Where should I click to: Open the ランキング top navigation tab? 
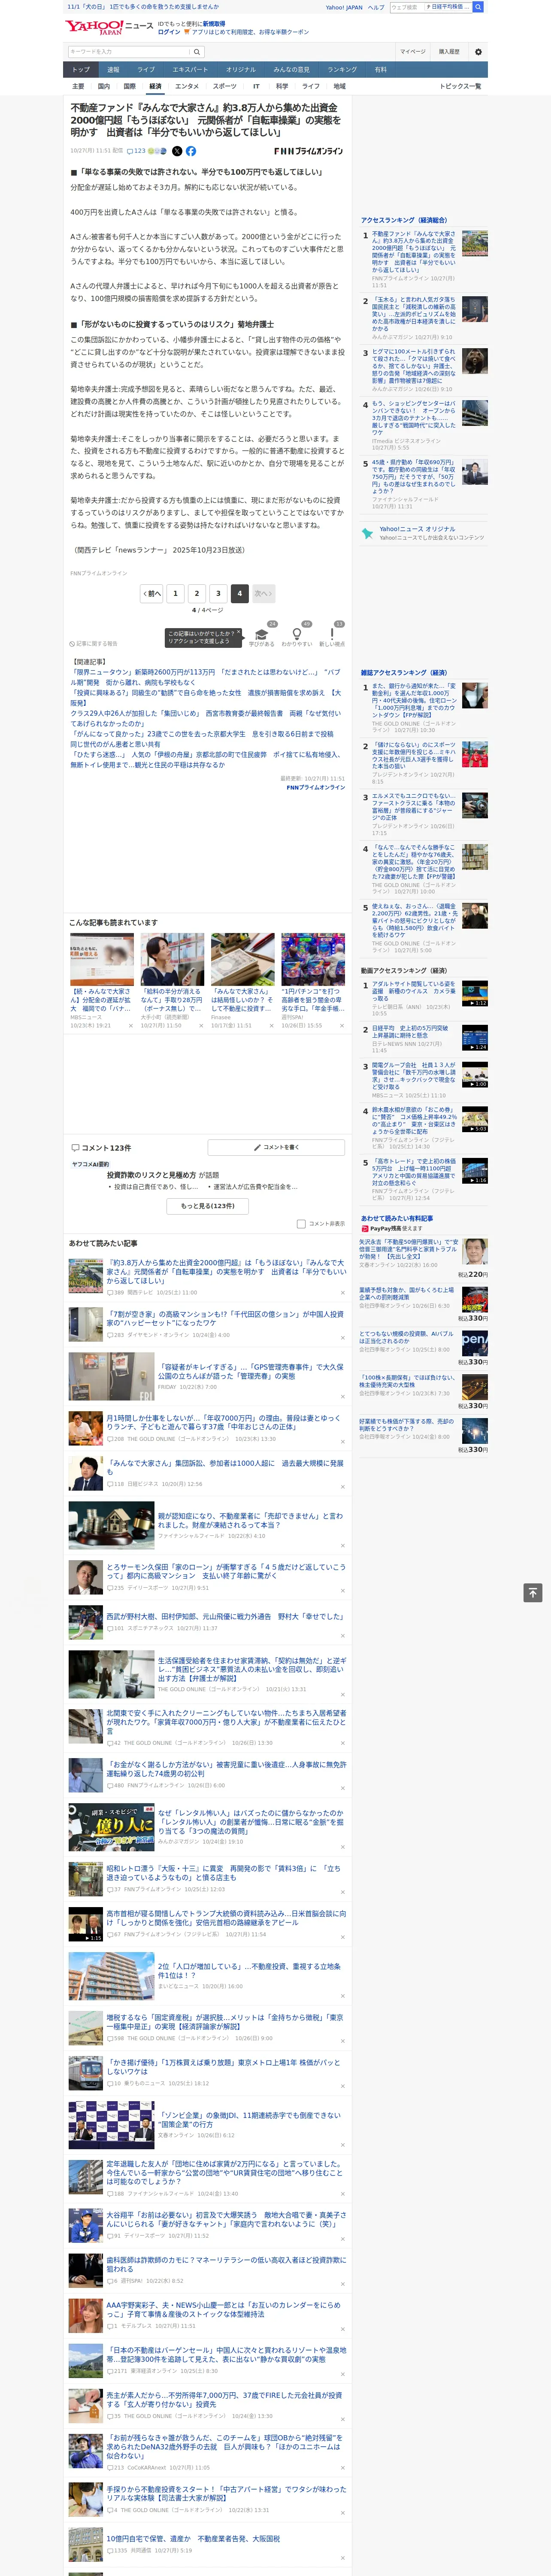[x=342, y=70]
